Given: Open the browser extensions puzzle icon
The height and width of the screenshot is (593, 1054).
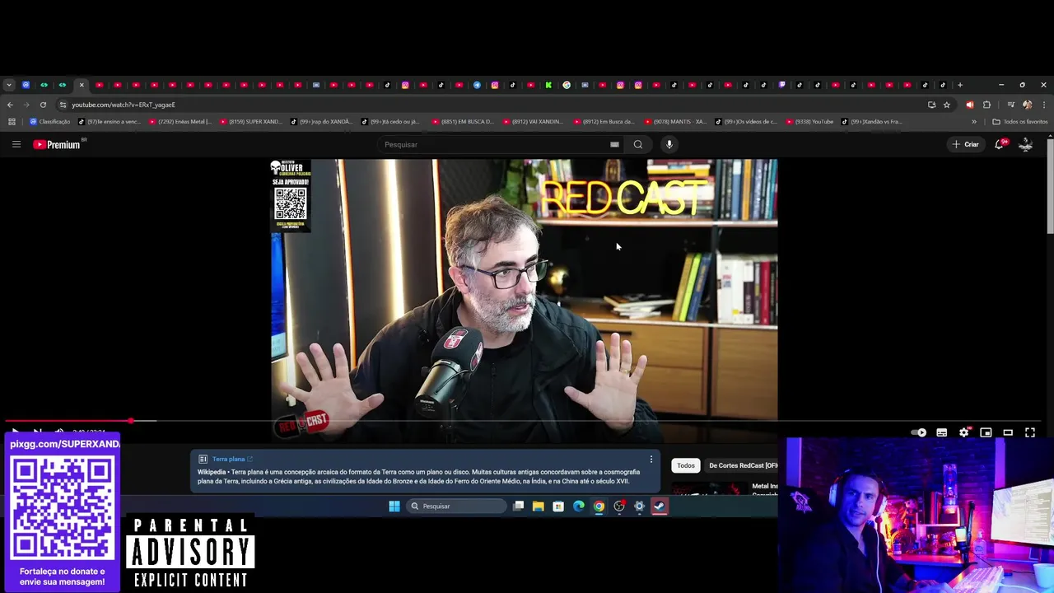Looking at the screenshot, I should [987, 105].
